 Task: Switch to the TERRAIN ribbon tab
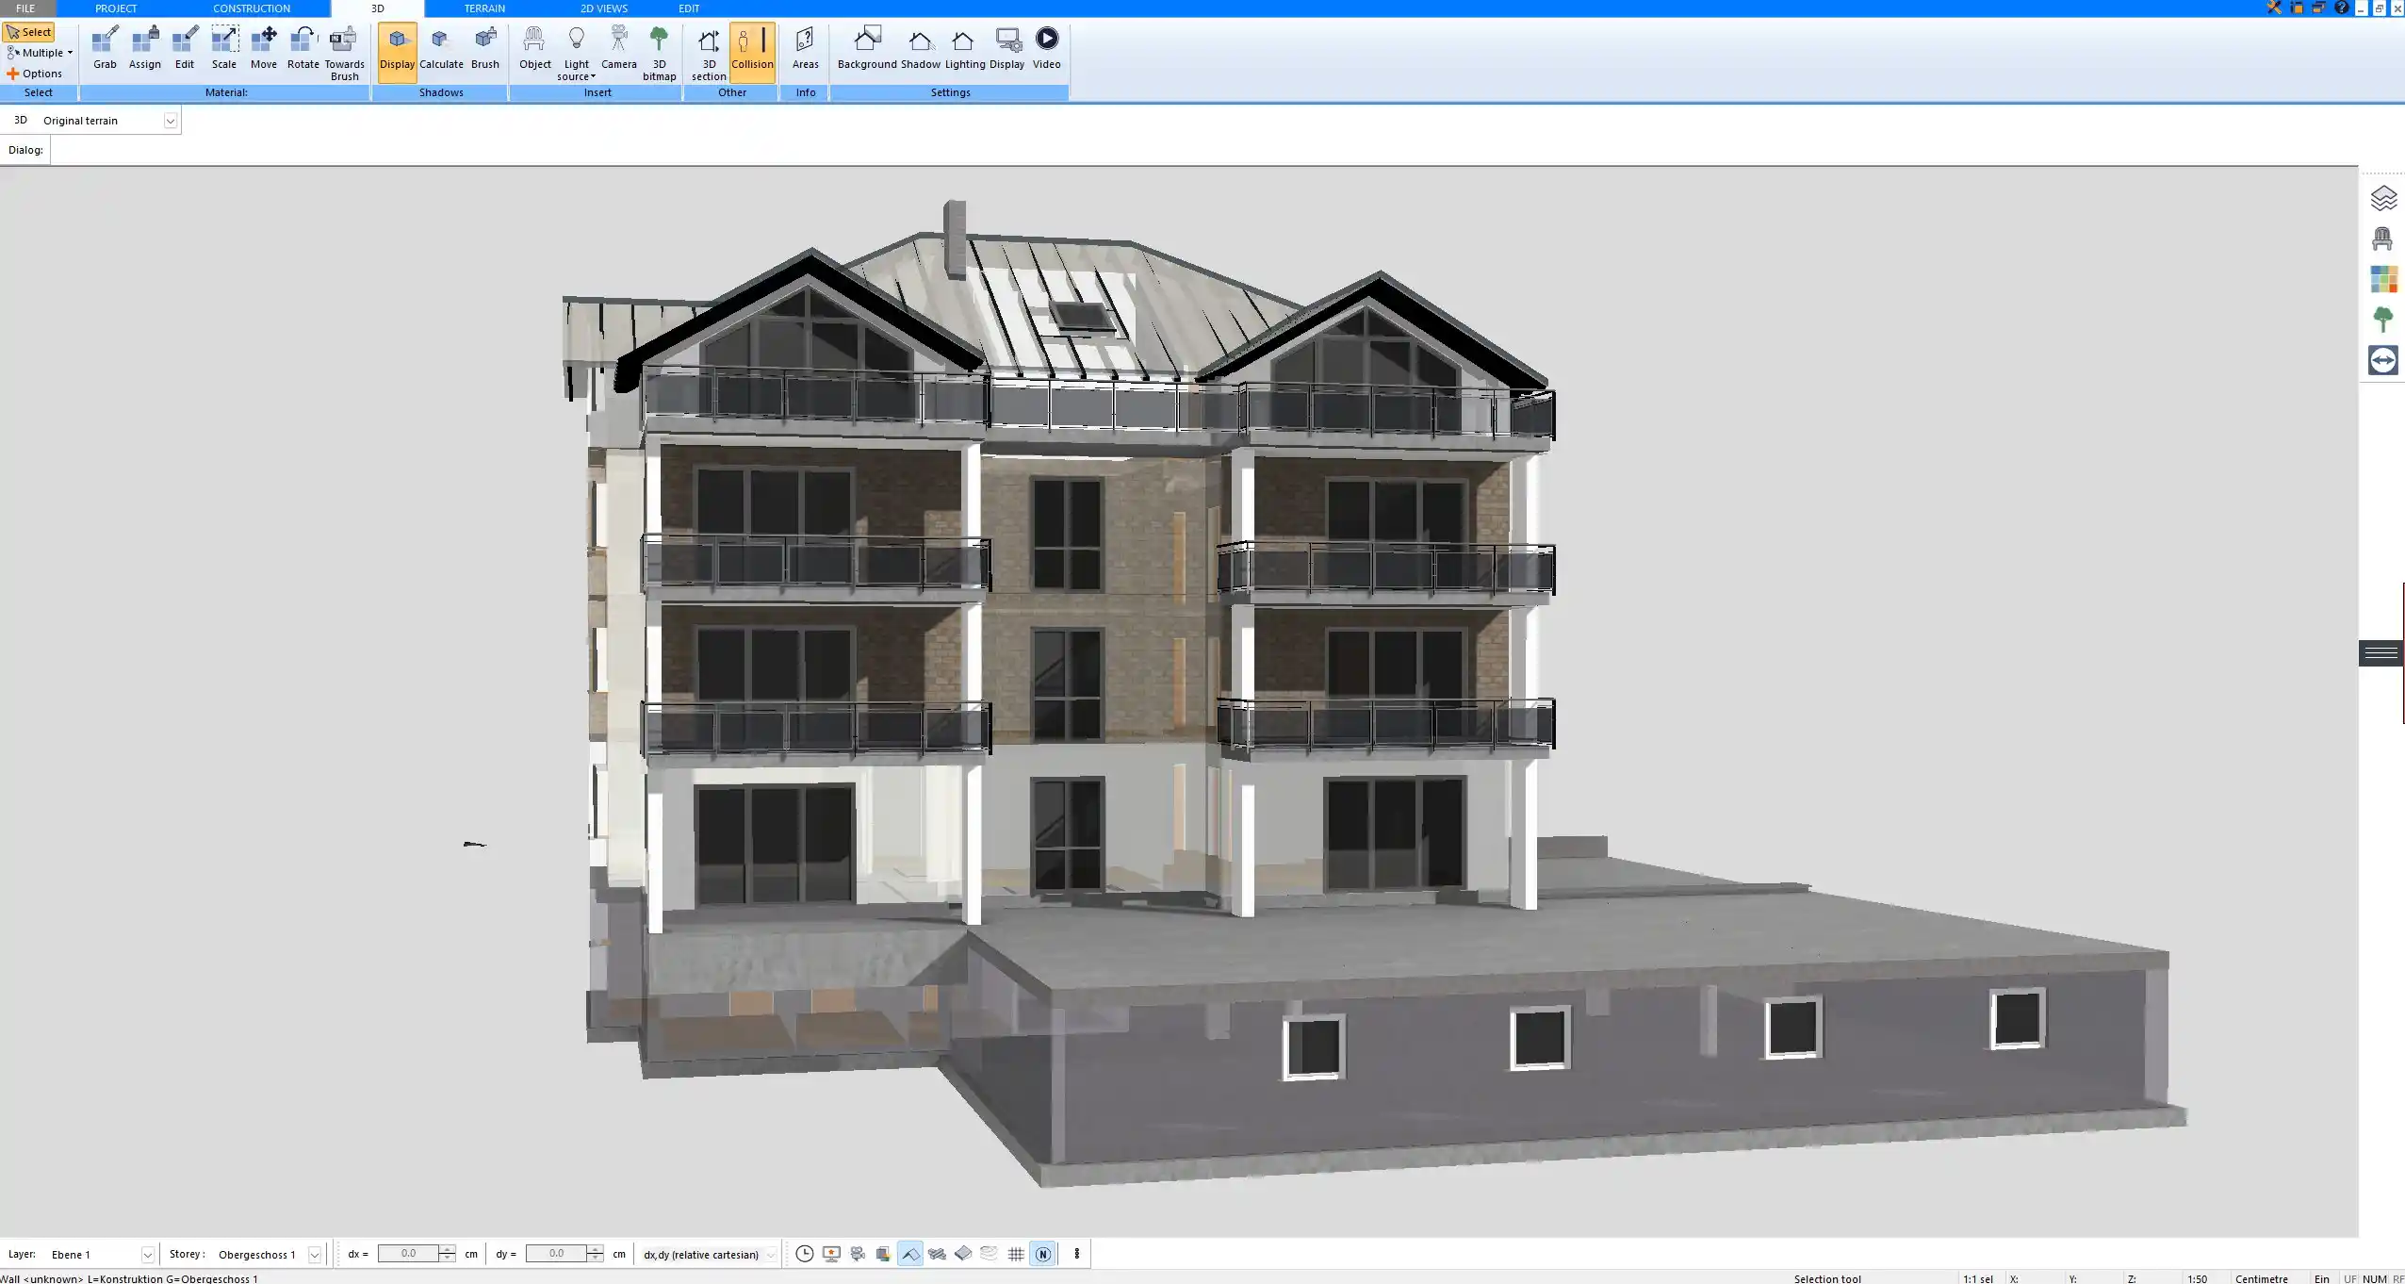tap(483, 8)
